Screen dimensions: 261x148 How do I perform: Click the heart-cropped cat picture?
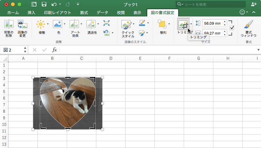click(68, 103)
